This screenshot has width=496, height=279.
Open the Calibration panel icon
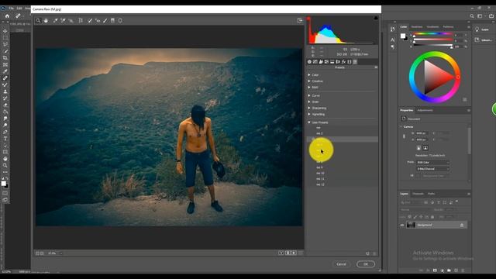(350, 62)
